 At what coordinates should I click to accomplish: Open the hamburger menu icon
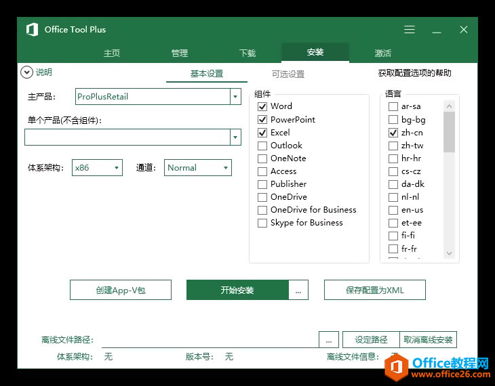(410, 30)
